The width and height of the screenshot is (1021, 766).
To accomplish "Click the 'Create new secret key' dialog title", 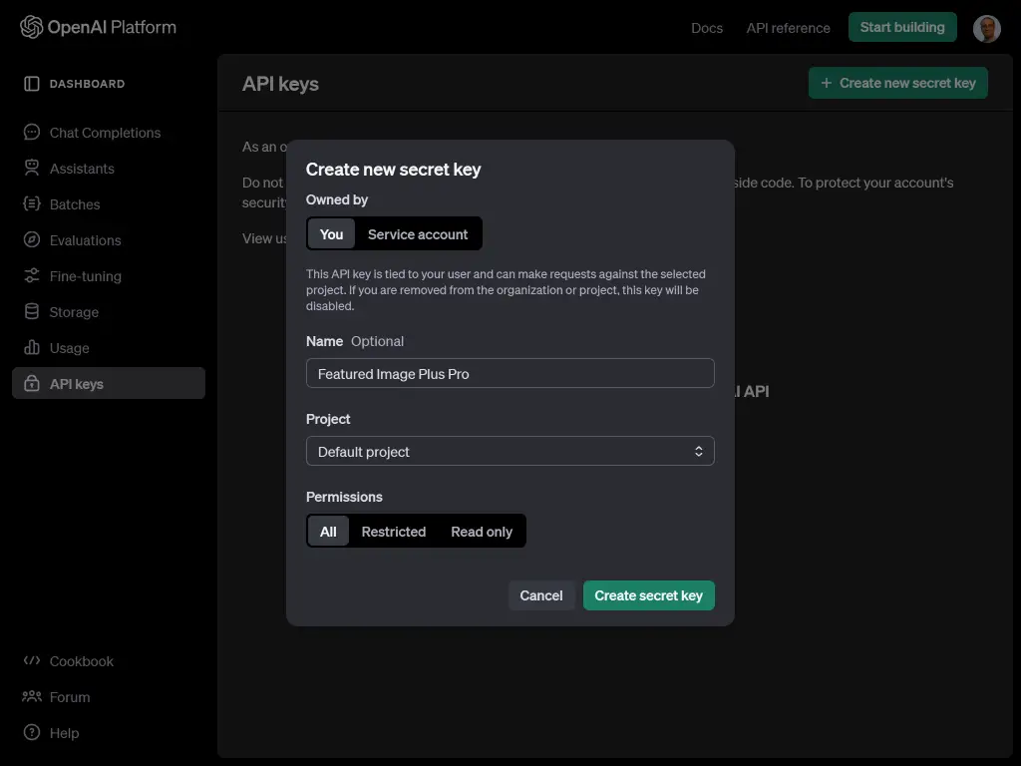I will [393, 170].
